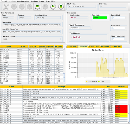Click the Time Limit (min) input field
This screenshot has height=124, width=130.
click(x=119, y=39)
